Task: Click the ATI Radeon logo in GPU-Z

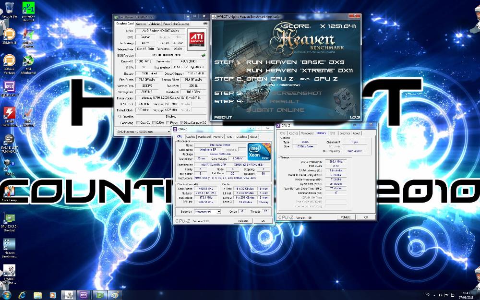Action: [x=197, y=39]
